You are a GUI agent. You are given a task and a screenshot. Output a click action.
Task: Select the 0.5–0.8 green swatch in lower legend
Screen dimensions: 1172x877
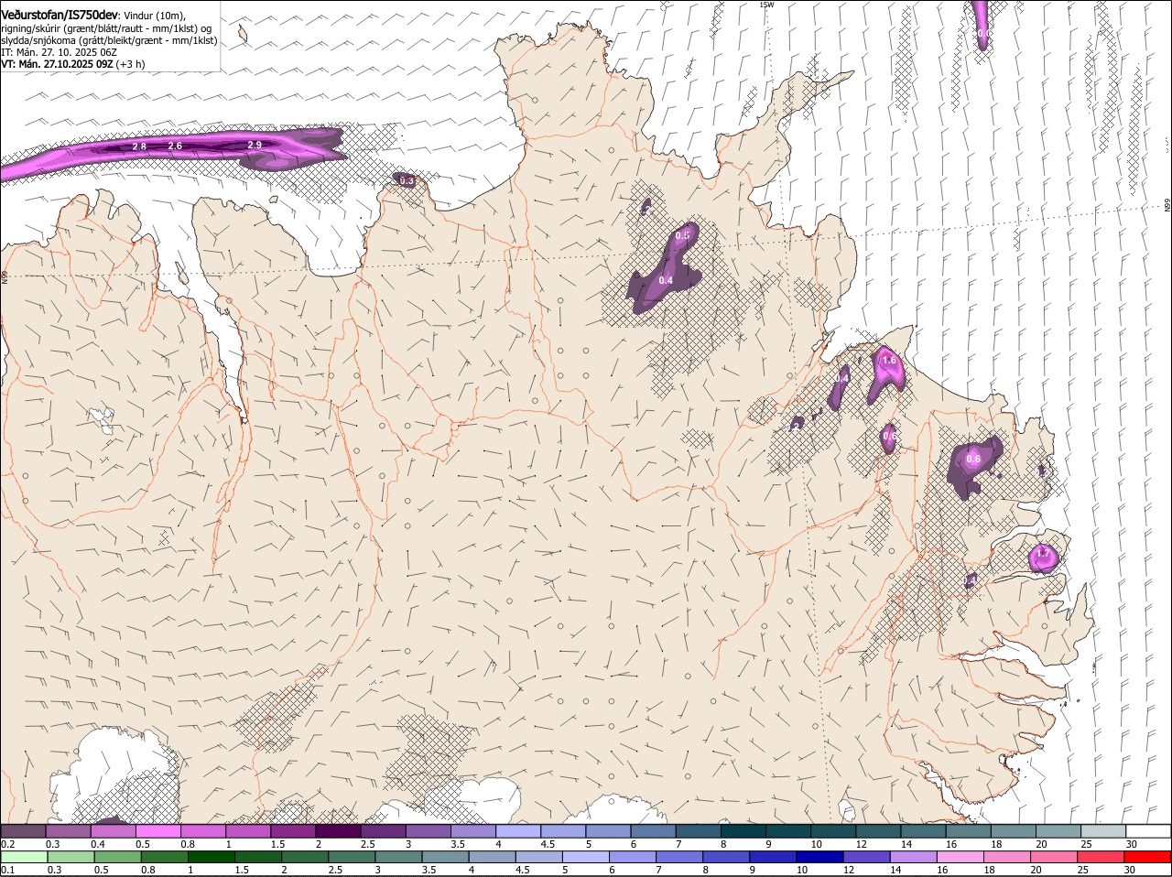[119, 857]
